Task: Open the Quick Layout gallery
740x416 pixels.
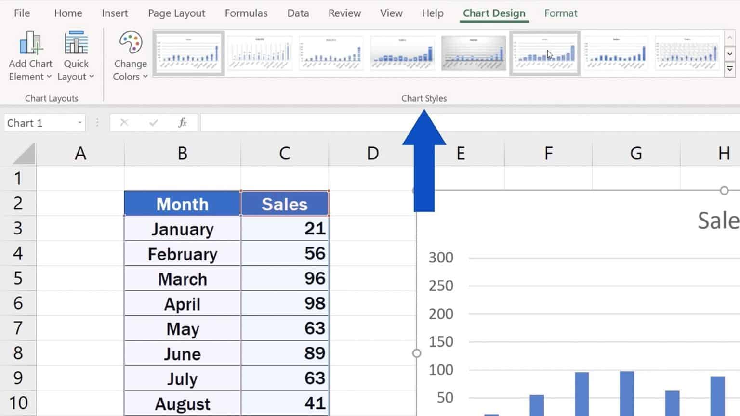Action: tap(76, 56)
